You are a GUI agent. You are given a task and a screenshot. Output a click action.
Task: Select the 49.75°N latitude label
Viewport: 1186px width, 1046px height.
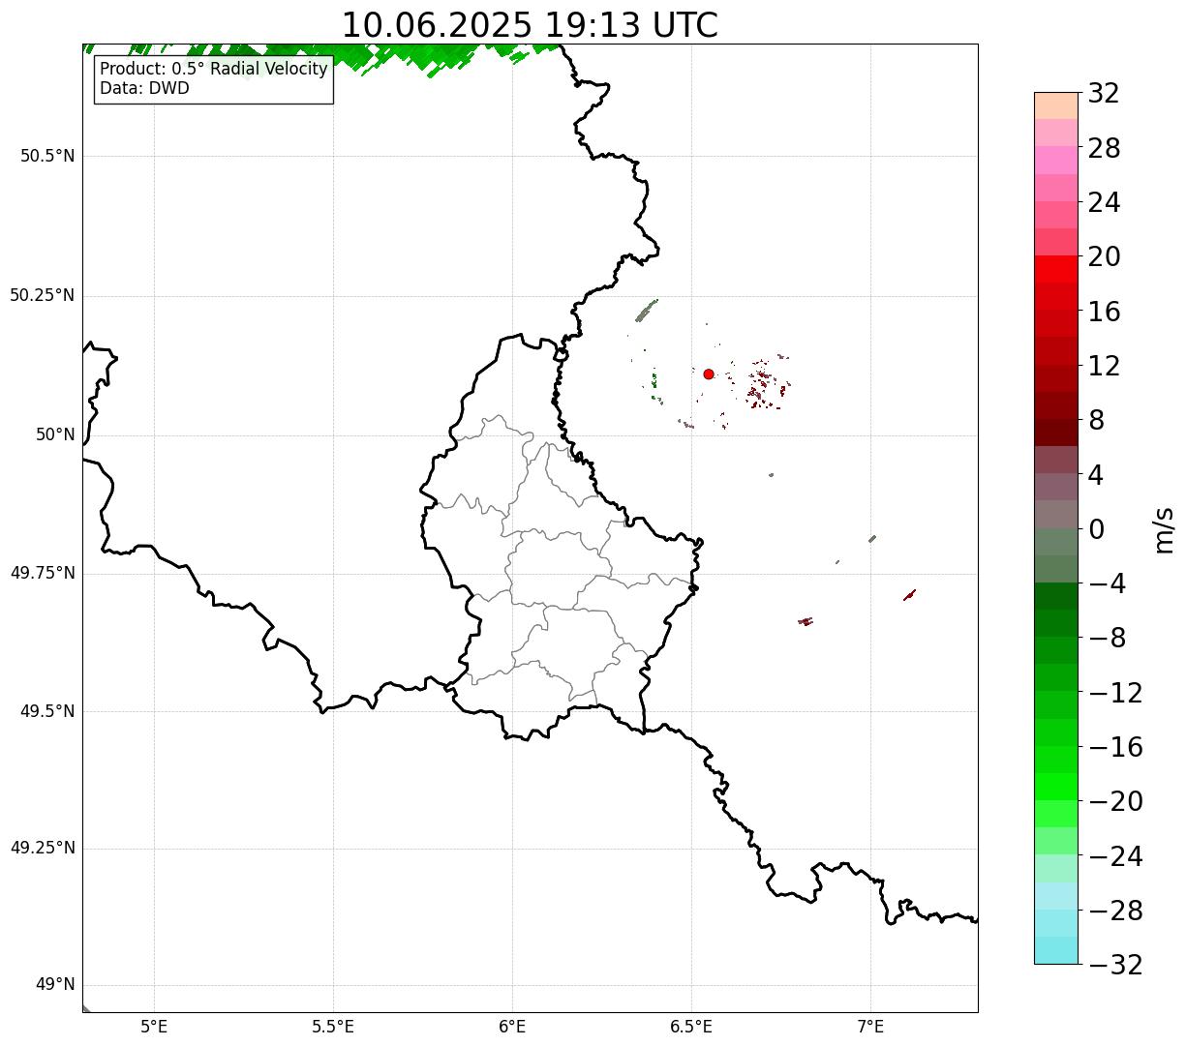pyautogui.click(x=43, y=573)
